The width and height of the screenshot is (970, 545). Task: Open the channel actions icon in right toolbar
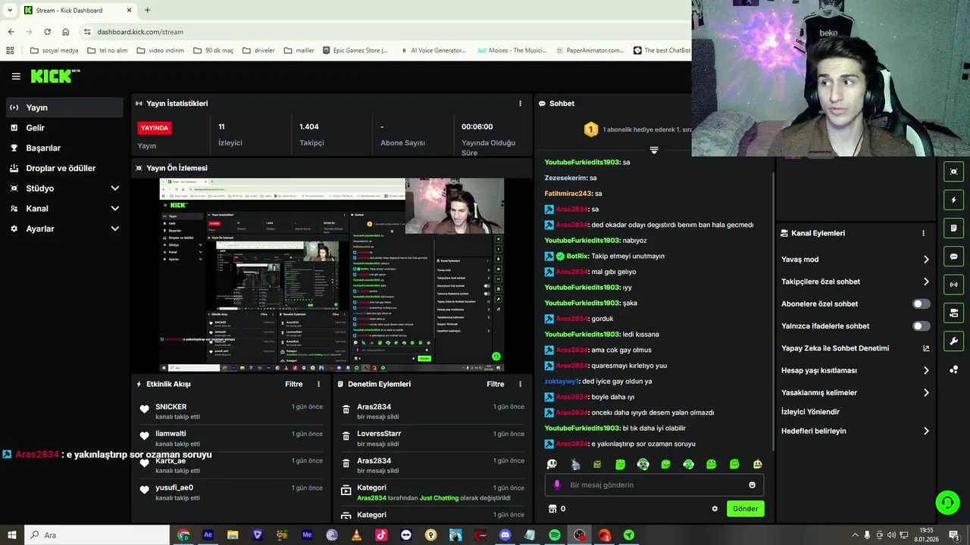953,313
